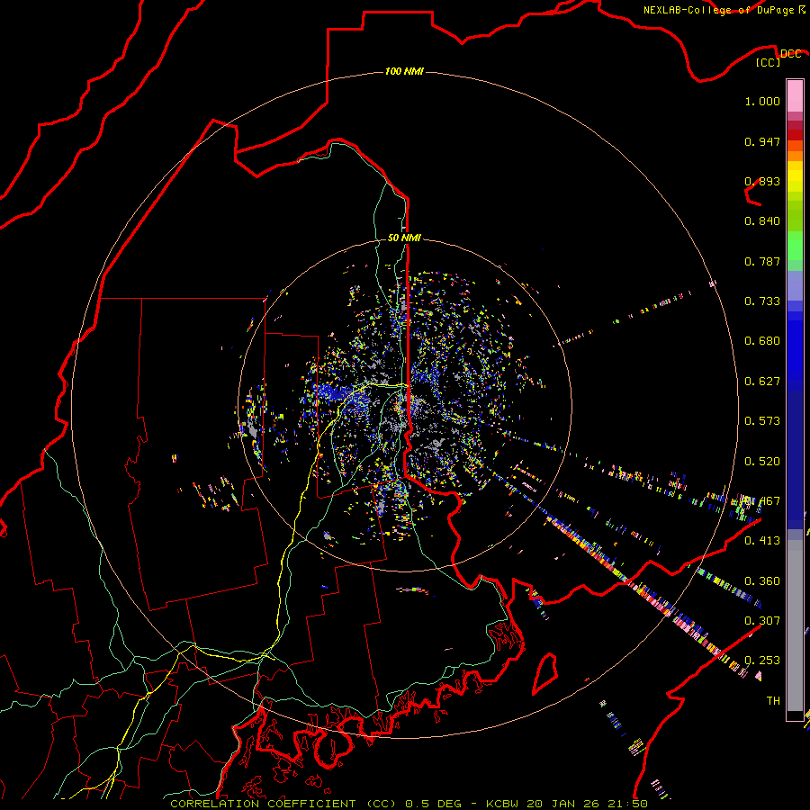The image size is (810, 810).
Task: Click the DCC label above the color scale
Action: tap(790, 54)
